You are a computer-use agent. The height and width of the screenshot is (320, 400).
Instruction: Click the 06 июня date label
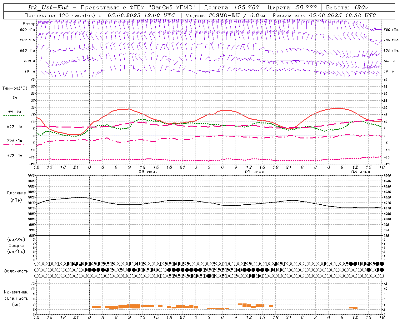[x=148, y=172]
